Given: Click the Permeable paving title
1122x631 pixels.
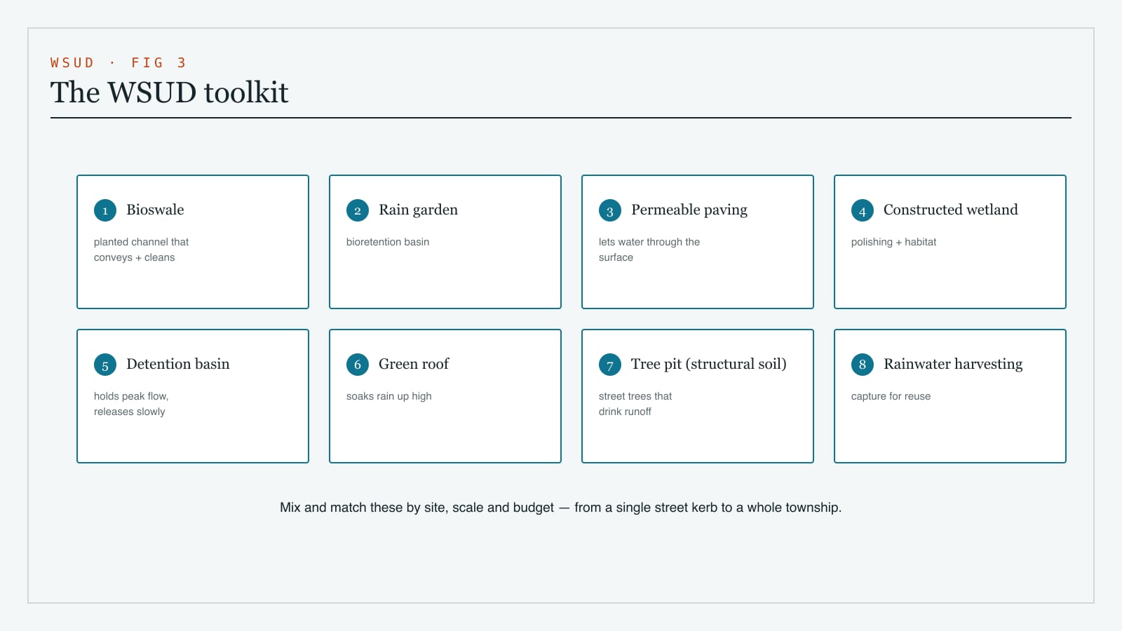Looking at the screenshot, I should 689,210.
